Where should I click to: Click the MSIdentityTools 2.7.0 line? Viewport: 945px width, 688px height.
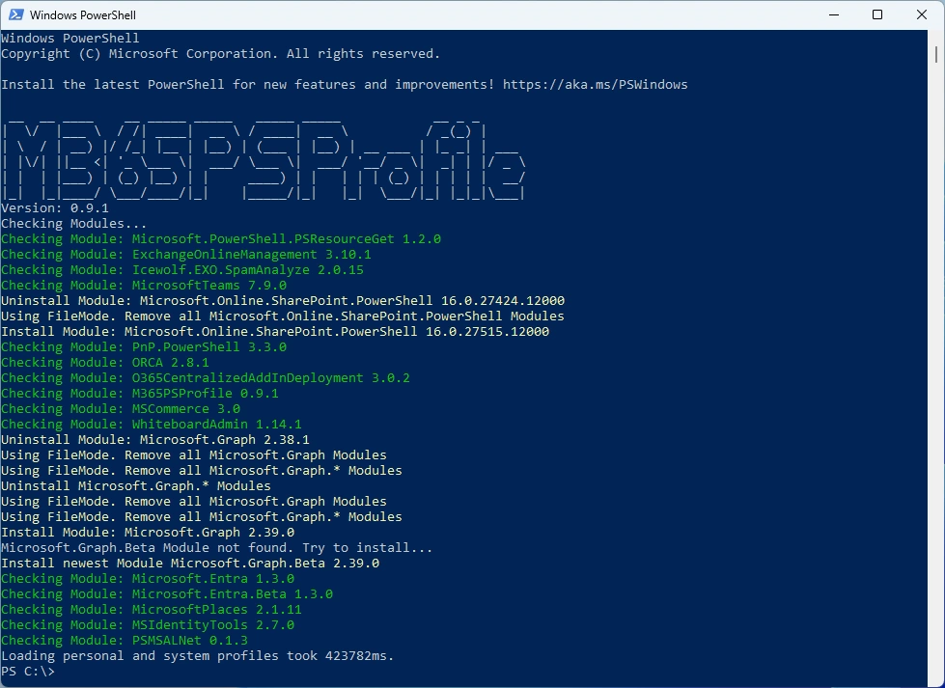tap(148, 625)
